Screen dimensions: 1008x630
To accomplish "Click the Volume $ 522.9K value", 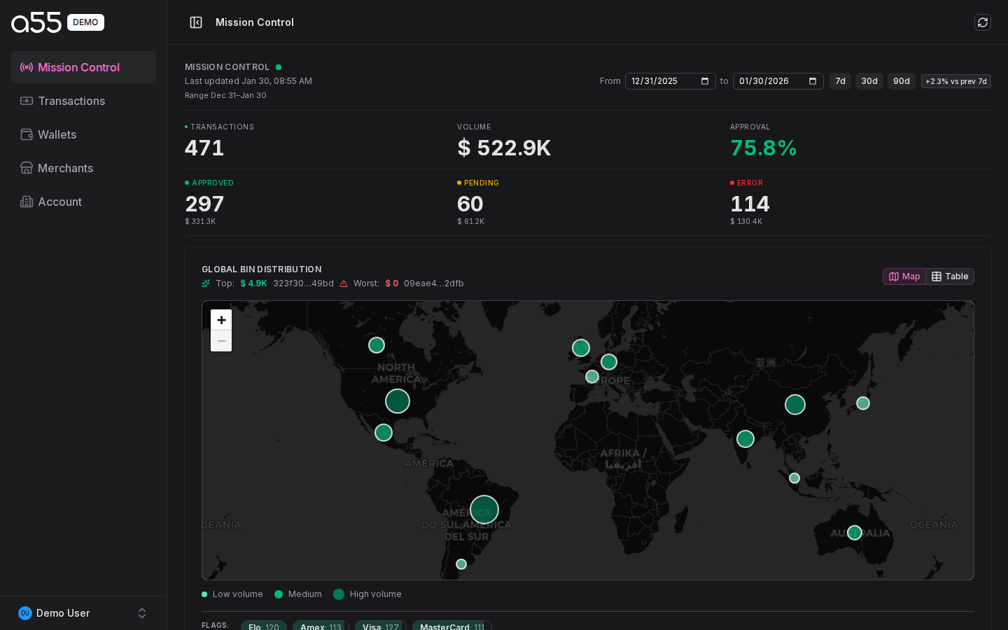I will click(x=504, y=148).
